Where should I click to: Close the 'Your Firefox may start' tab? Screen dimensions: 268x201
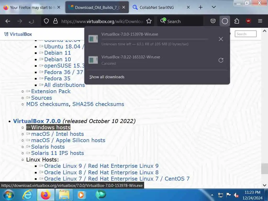coord(59,7)
